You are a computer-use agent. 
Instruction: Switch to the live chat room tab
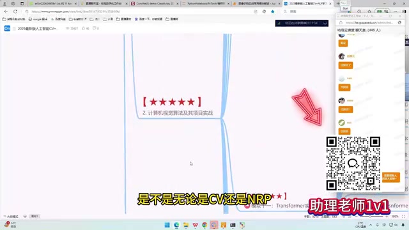point(104,4)
